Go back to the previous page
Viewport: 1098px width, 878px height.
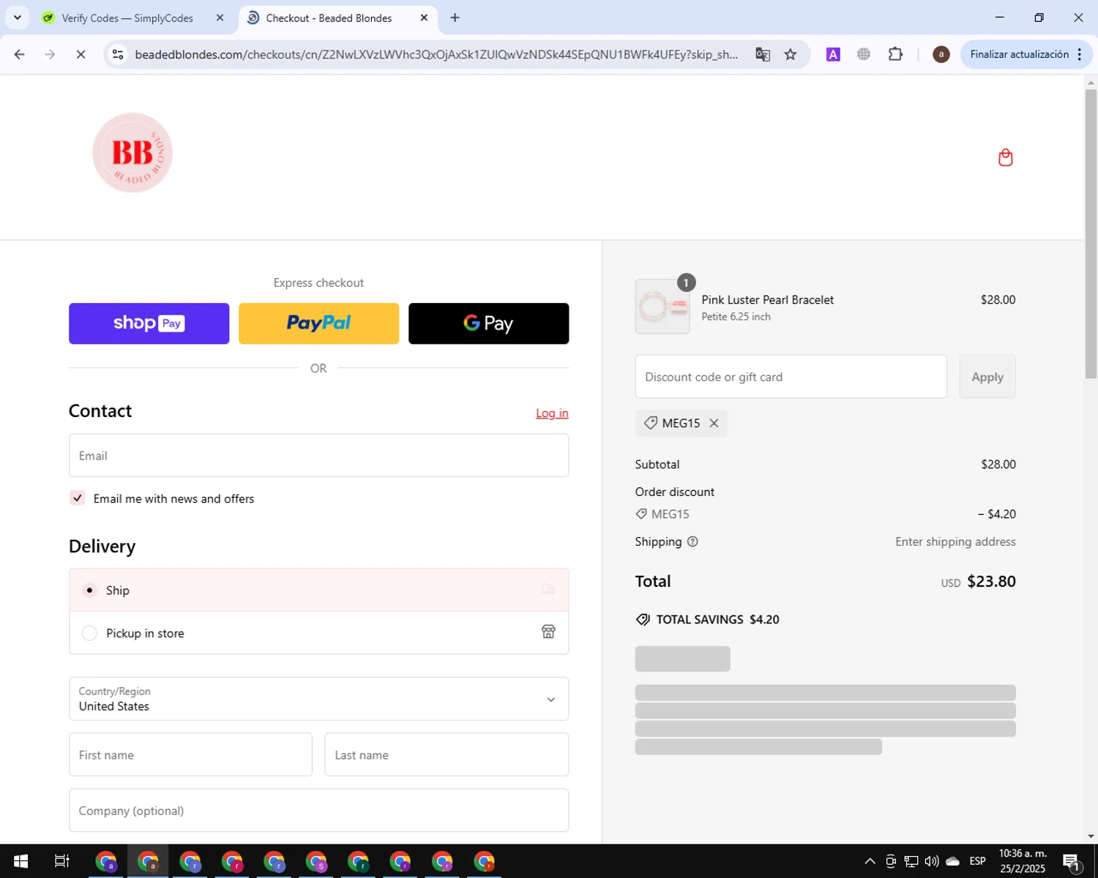coord(20,54)
